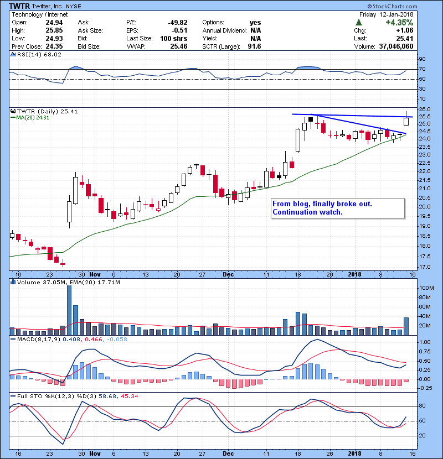443x459 pixels.
Task: Click the TWTR (Daily) 25.41 chart title
Action: pyautogui.click(x=48, y=111)
